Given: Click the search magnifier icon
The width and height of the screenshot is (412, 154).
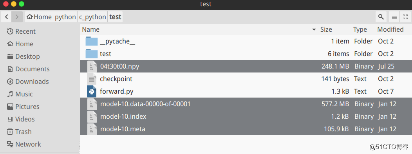Looking at the screenshot, I should [x=381, y=17].
